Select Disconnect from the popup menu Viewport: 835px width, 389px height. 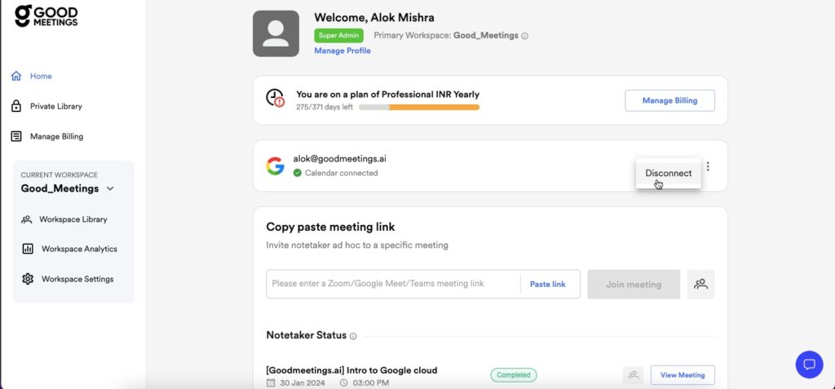(x=668, y=173)
